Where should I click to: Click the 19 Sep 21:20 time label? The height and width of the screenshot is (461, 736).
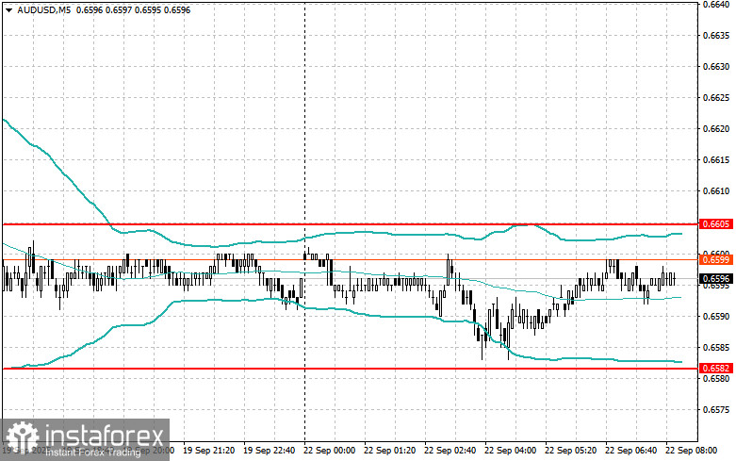[209, 451]
